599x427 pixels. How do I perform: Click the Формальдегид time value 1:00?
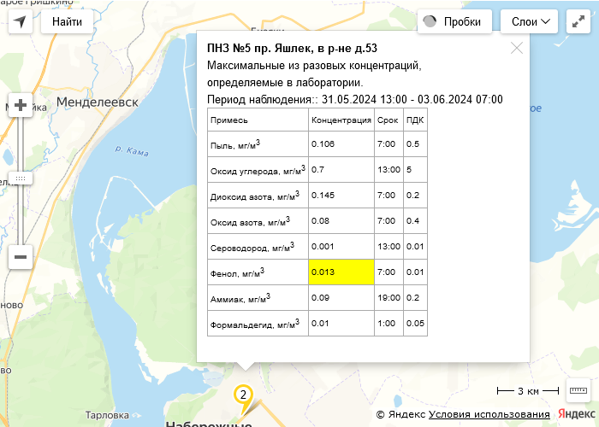[x=386, y=324]
